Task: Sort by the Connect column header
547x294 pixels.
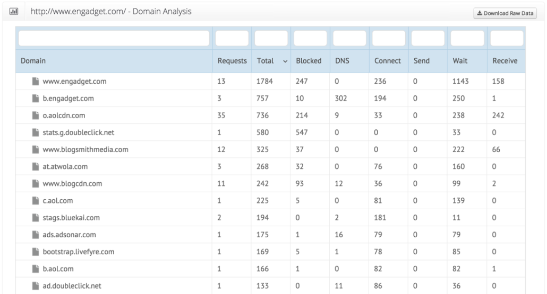Action: pos(388,61)
